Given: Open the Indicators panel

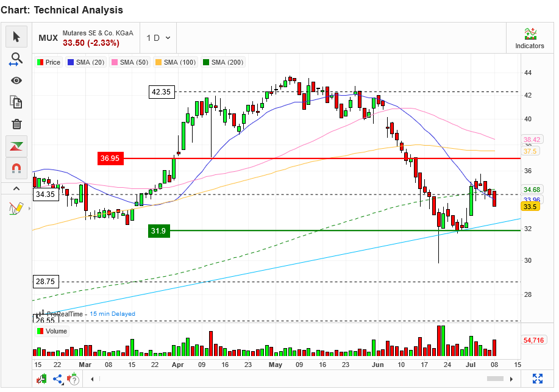Looking at the screenshot, I should (530, 38).
